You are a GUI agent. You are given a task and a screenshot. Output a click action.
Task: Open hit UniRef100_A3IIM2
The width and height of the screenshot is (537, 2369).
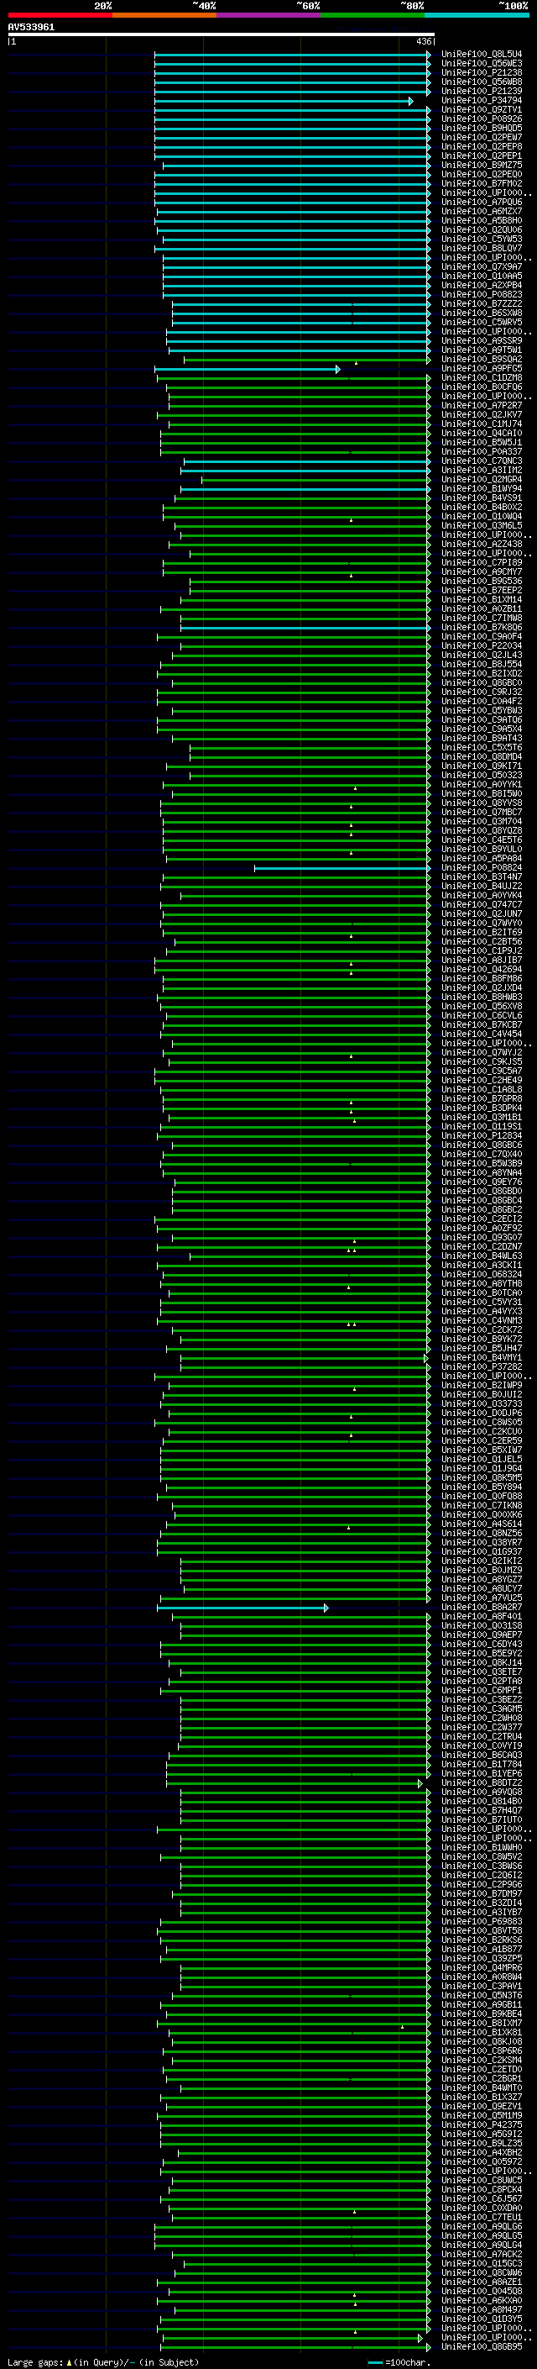[481, 470]
